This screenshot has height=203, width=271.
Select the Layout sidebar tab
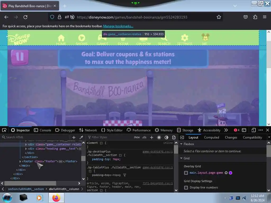coord(193,137)
